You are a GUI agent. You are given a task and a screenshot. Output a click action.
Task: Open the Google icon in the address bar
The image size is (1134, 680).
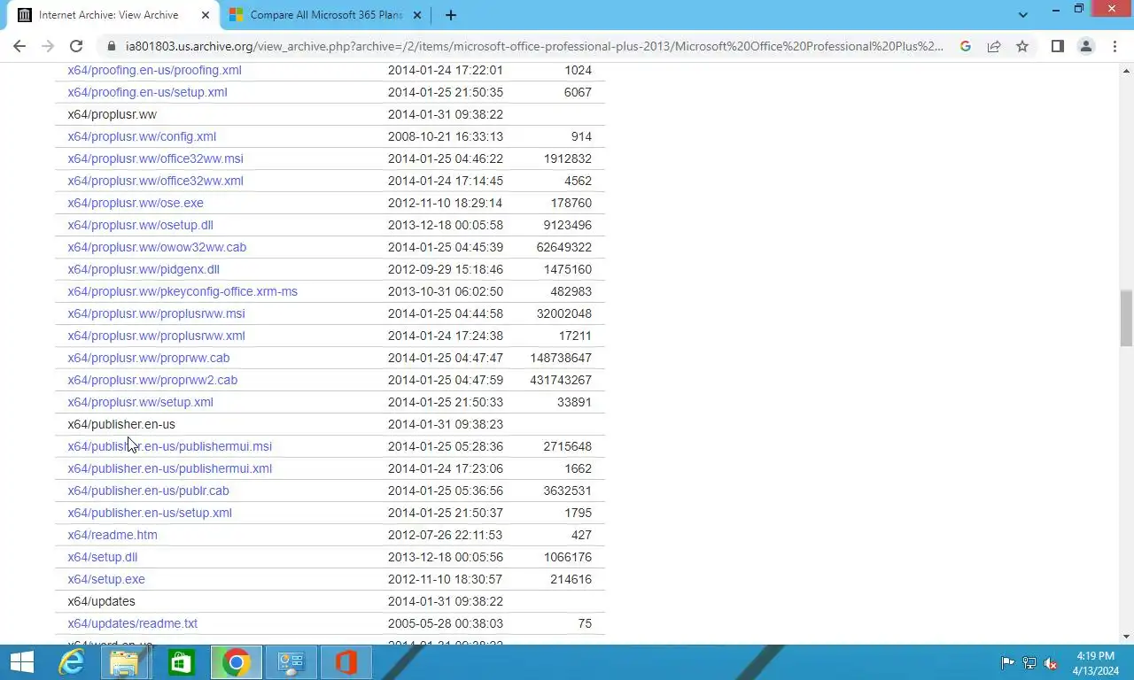tap(966, 46)
